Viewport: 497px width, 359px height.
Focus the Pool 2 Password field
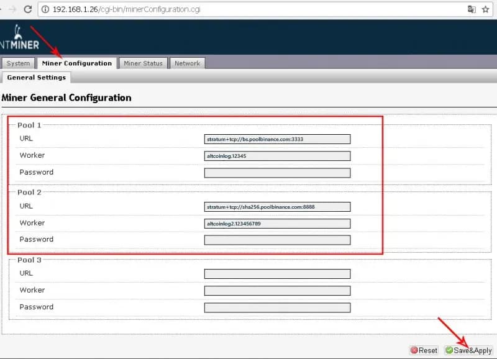[x=277, y=240]
